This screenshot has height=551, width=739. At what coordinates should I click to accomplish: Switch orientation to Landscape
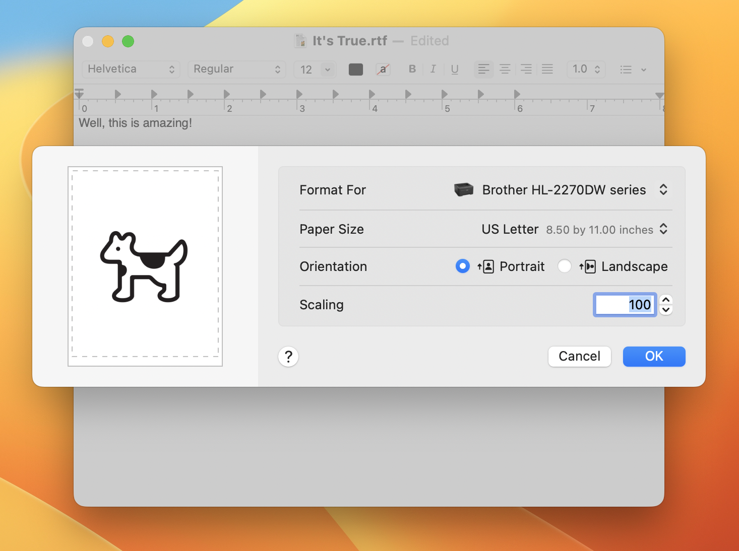565,266
